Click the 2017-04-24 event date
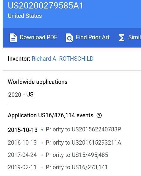The image size is (141, 176). point(22,155)
